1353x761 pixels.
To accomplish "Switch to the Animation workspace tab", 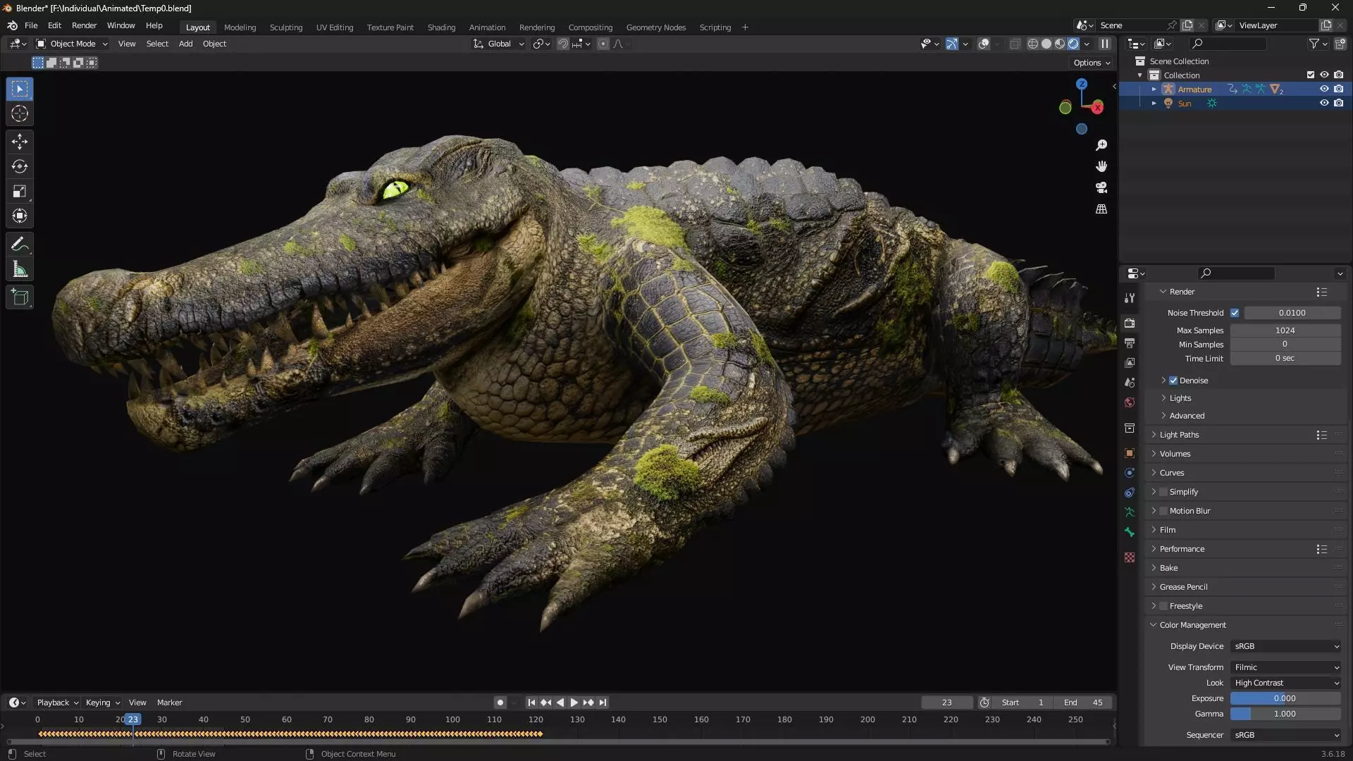I will point(487,27).
